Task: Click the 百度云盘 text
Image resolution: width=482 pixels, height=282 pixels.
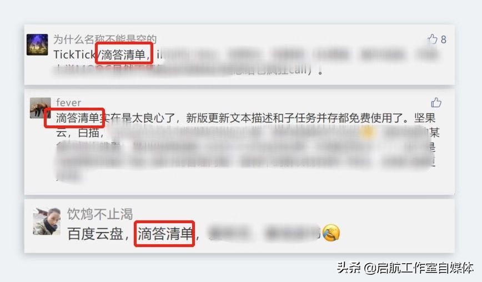Action: tap(96, 234)
